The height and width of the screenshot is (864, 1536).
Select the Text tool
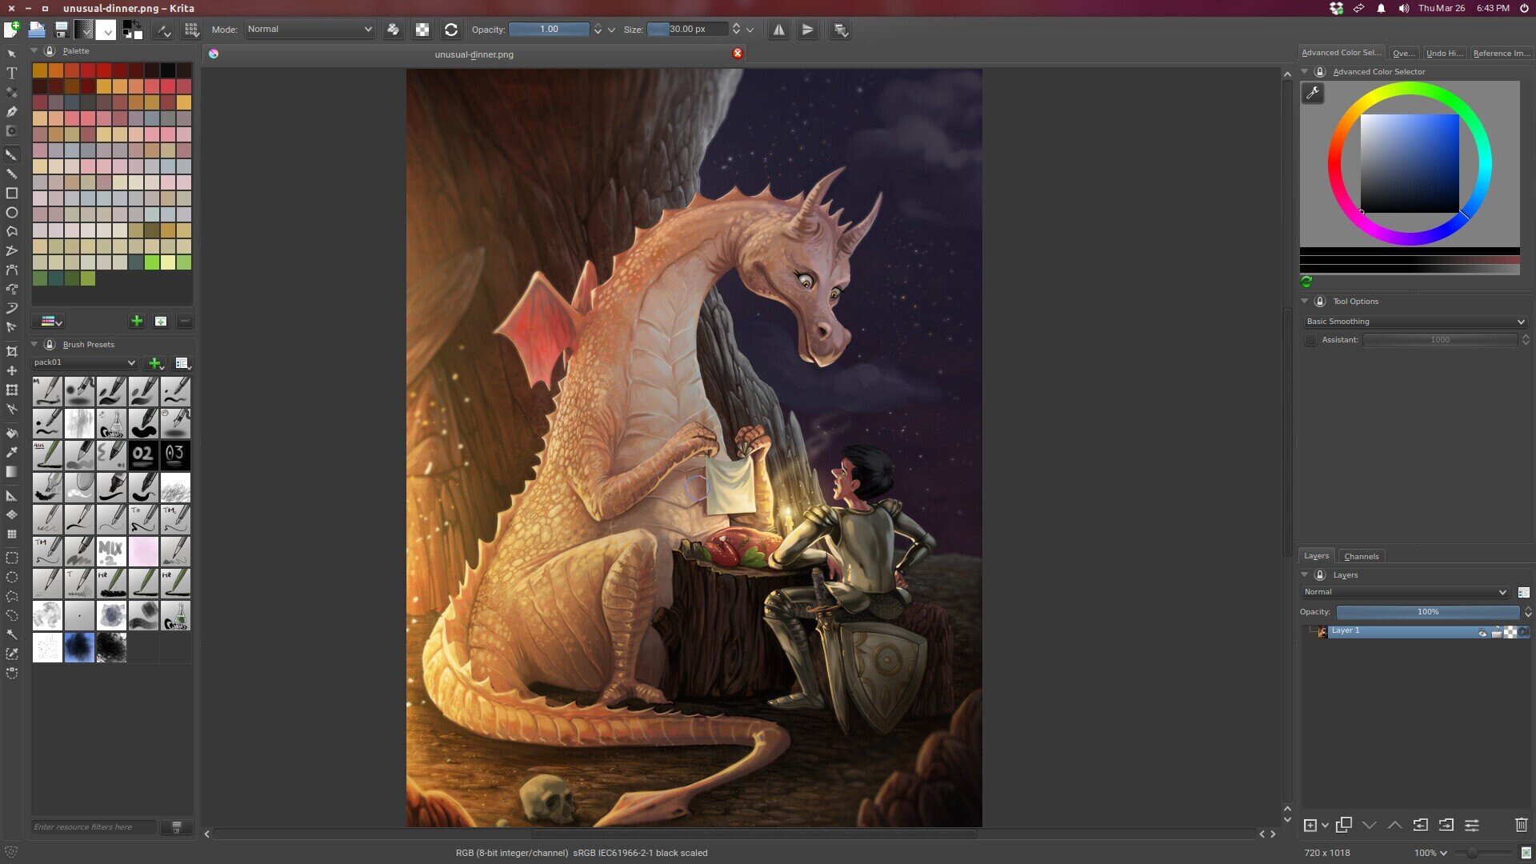[x=12, y=73]
